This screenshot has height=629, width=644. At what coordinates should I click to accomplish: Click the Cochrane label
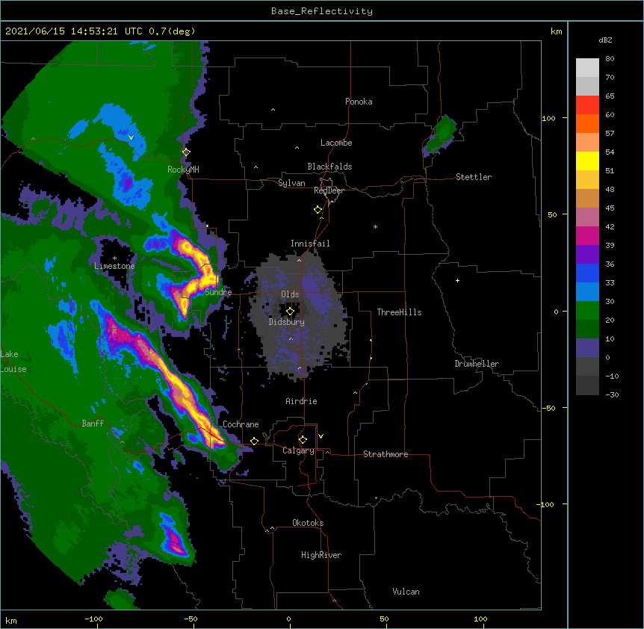241,424
